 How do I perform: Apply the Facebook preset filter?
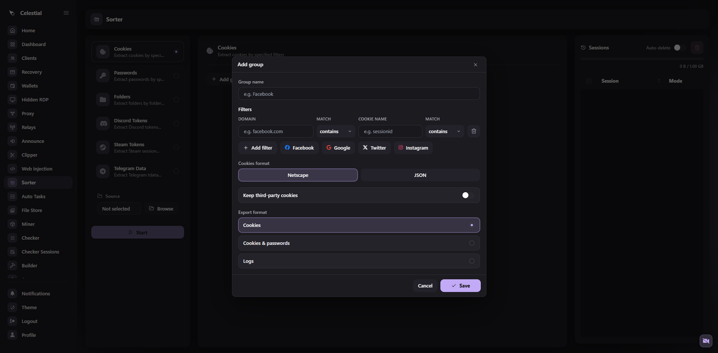coord(300,148)
